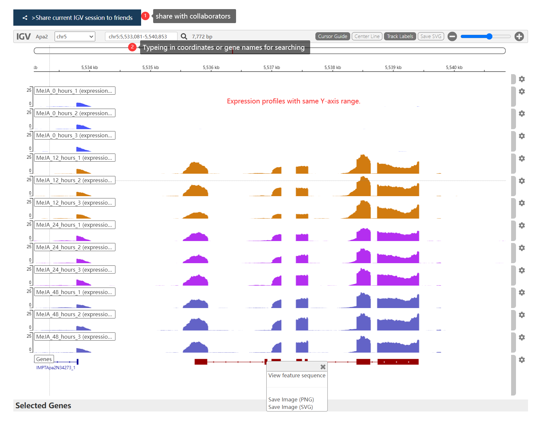The width and height of the screenshot is (542, 431).
Task: Toggle the Center Line option
Action: (x=367, y=36)
